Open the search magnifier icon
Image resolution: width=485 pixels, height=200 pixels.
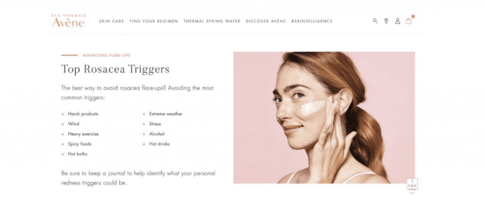click(375, 21)
